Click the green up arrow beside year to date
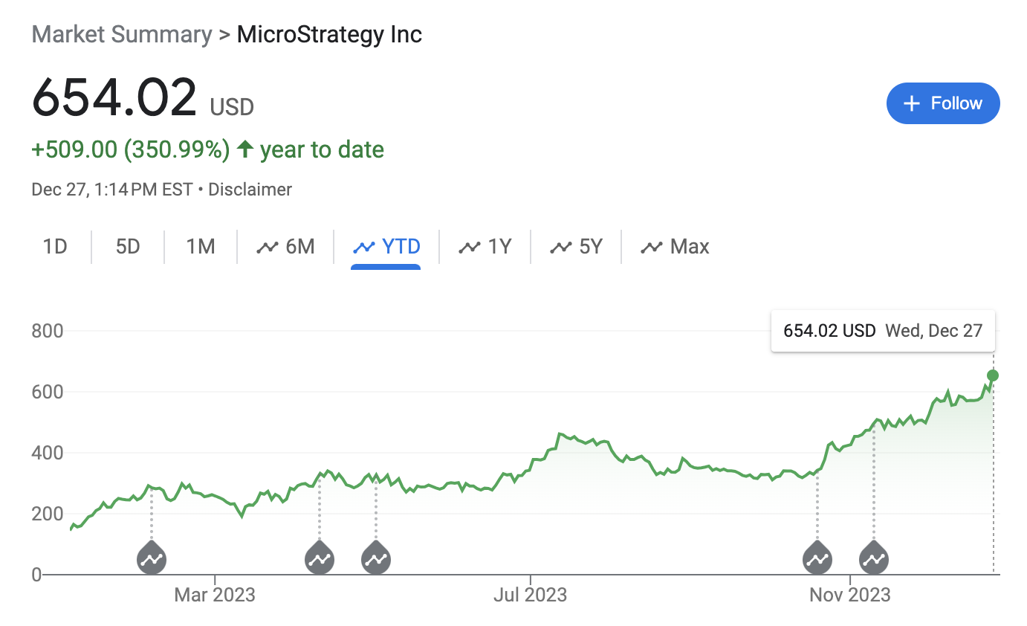The width and height of the screenshot is (1027, 626). tap(245, 149)
